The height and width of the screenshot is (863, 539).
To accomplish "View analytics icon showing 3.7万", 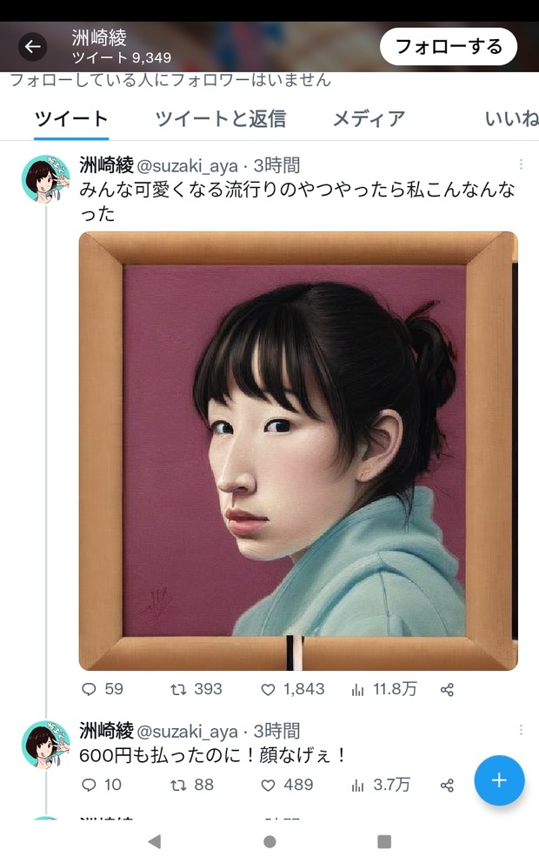I will (x=357, y=785).
